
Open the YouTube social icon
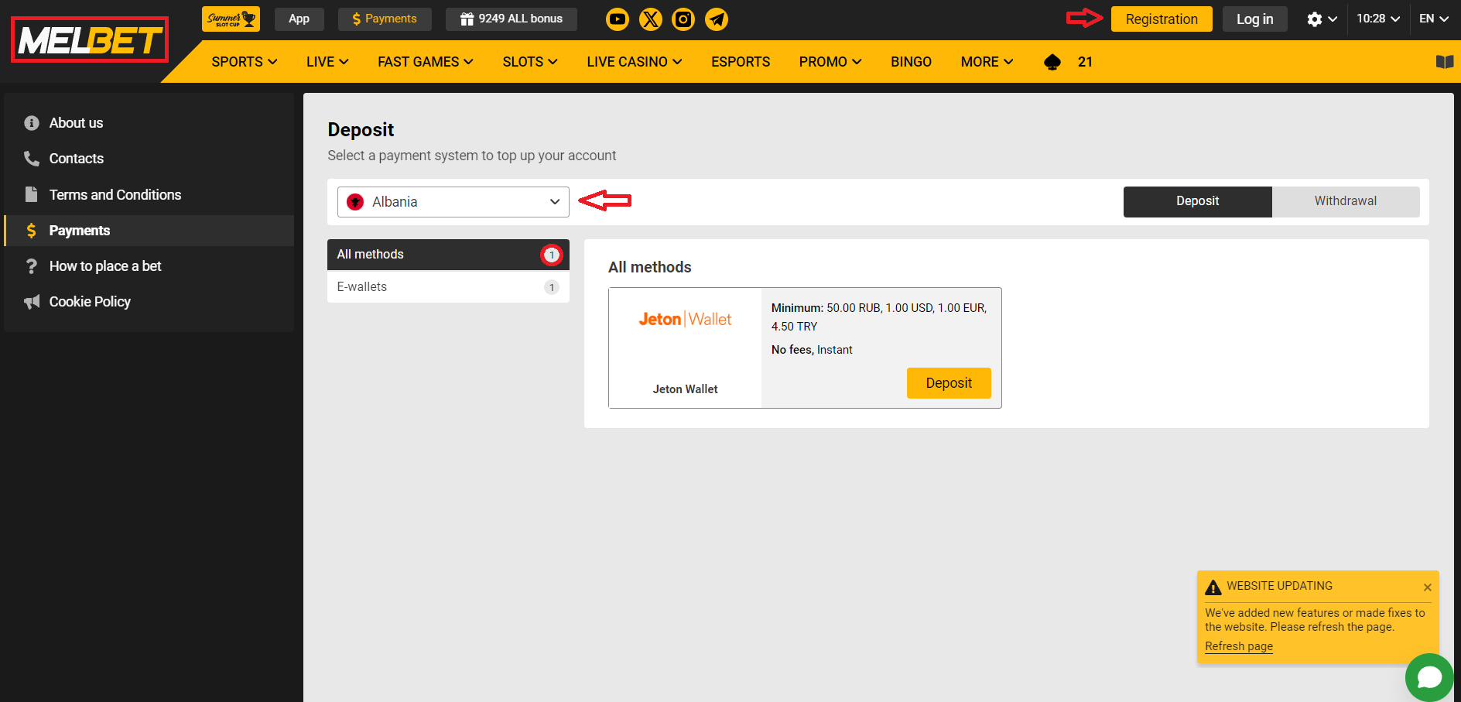[618, 19]
